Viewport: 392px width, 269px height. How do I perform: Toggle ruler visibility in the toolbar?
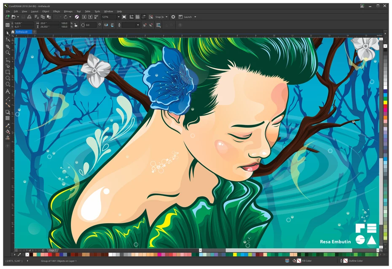[131, 16]
